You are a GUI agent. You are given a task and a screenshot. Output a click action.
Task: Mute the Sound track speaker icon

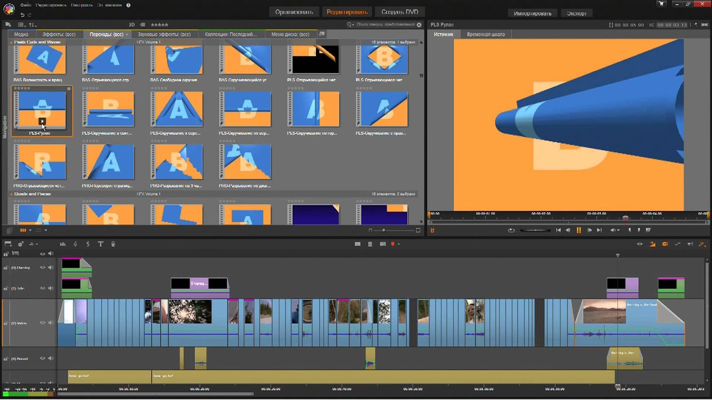click(x=51, y=358)
